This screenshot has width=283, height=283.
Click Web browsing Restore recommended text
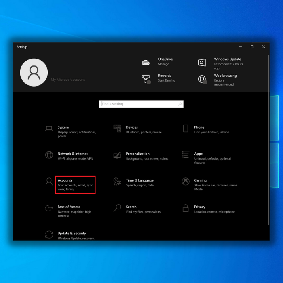tap(224, 82)
